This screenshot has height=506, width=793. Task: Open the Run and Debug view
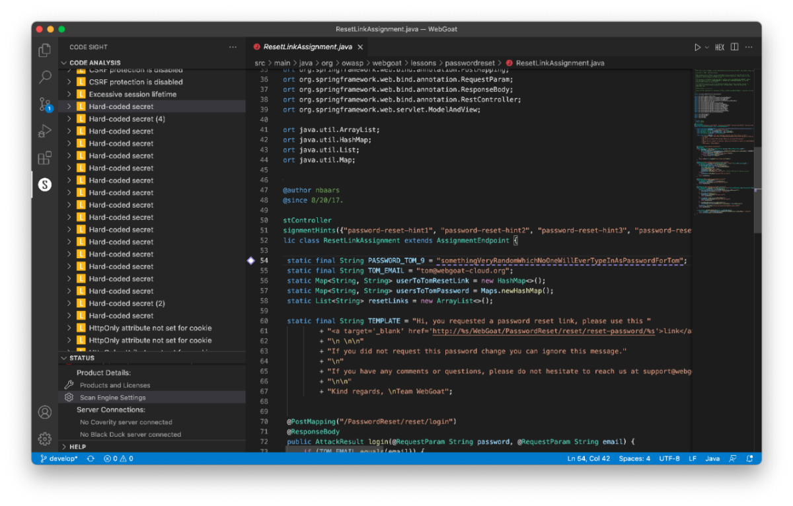coord(44,131)
